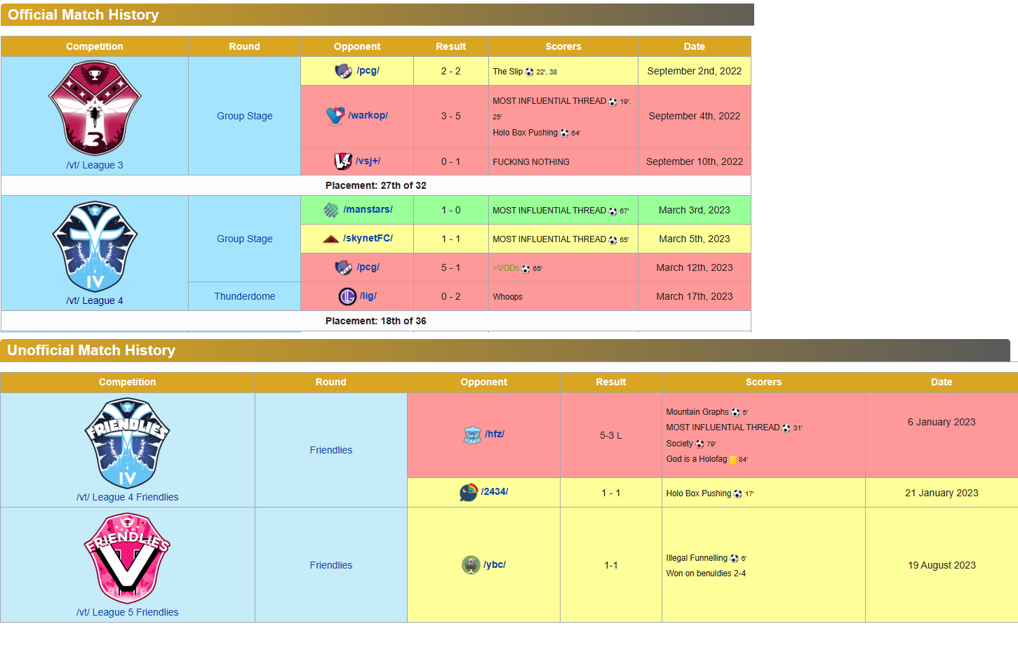Click the goal ball icon beside The Slip
This screenshot has width=1018, height=650.
pos(530,72)
